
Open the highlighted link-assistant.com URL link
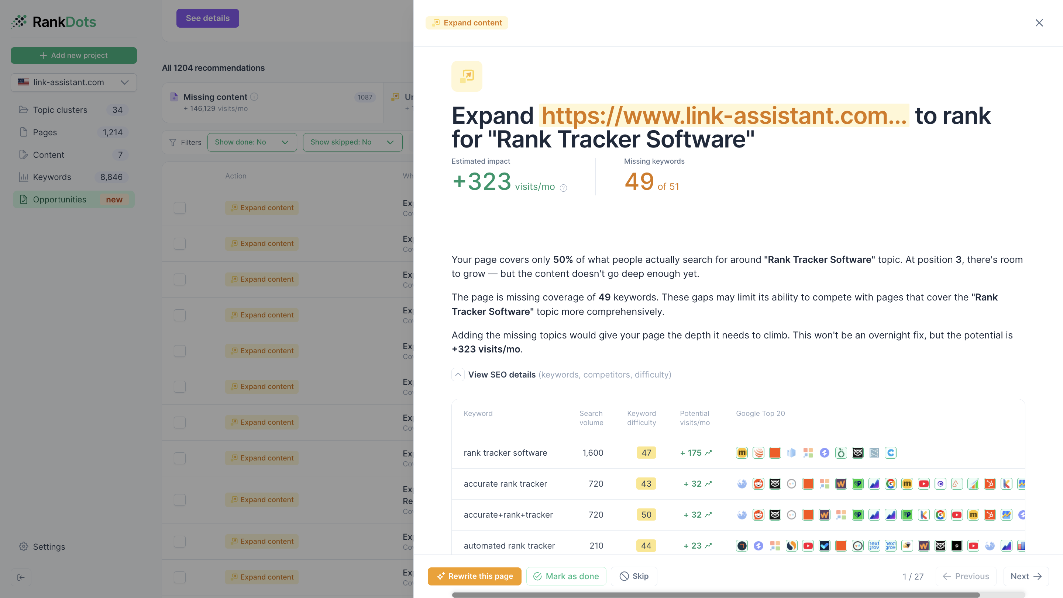pyautogui.click(x=724, y=115)
